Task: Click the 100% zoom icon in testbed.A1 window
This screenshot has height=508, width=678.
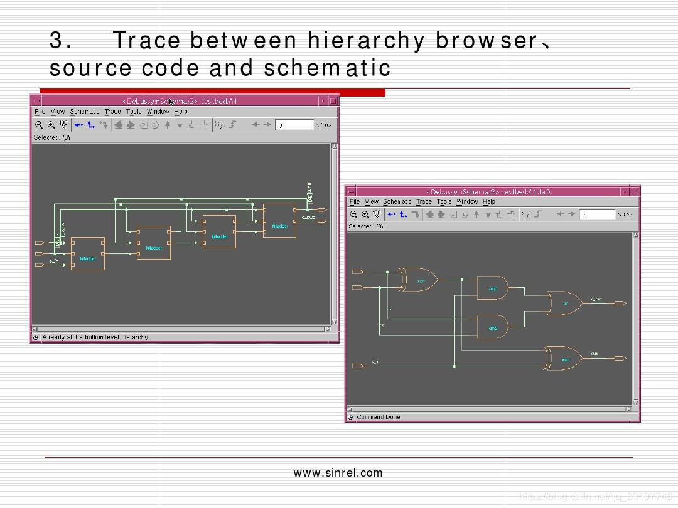Action: pos(63,125)
